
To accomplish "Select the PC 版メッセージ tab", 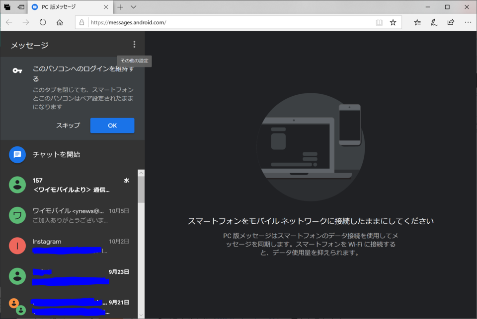I will tap(71, 7).
